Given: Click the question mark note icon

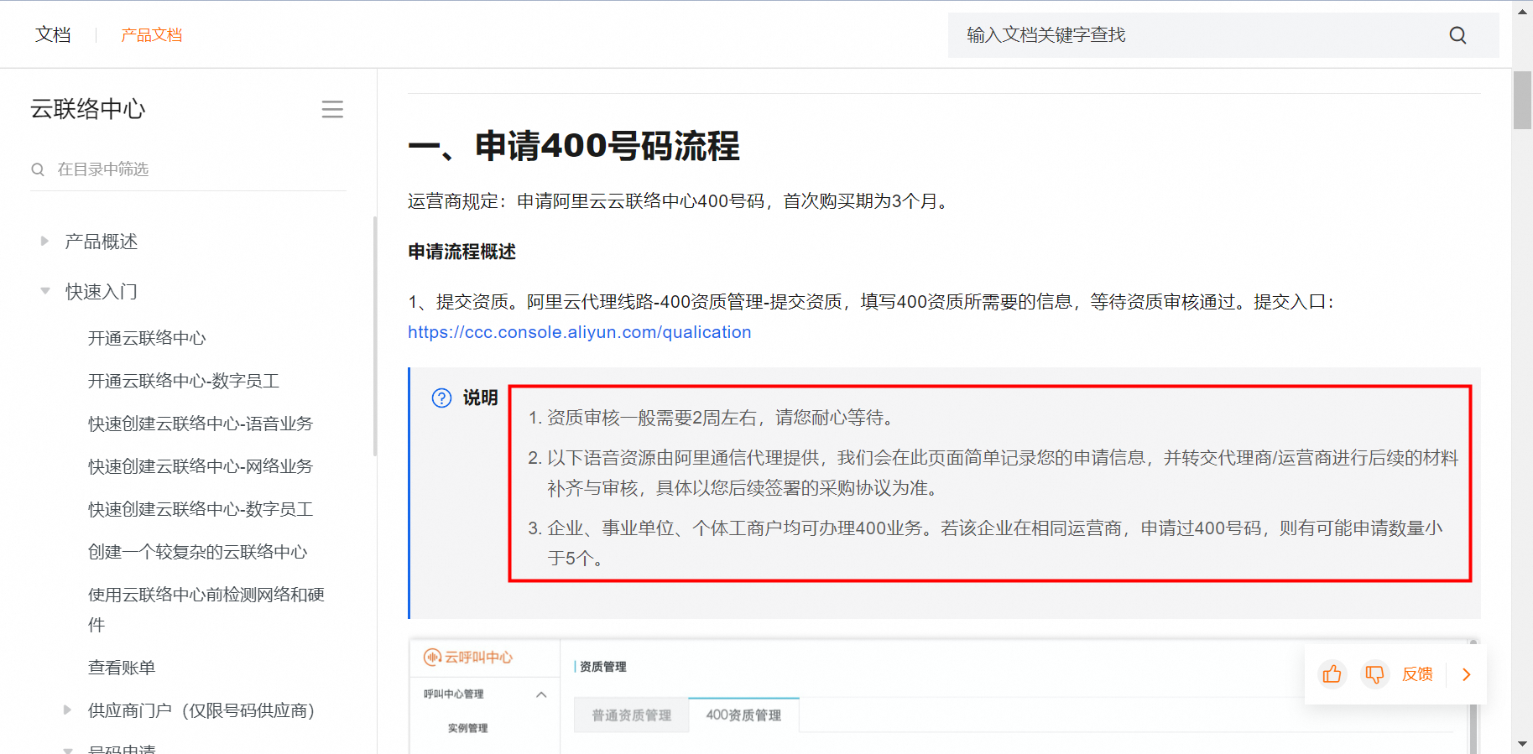Looking at the screenshot, I should point(441,398).
